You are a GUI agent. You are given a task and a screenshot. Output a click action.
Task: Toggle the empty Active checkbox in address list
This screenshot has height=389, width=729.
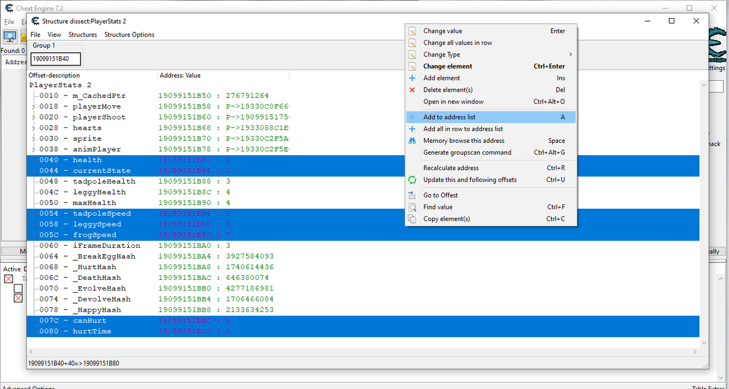[x=18, y=288]
